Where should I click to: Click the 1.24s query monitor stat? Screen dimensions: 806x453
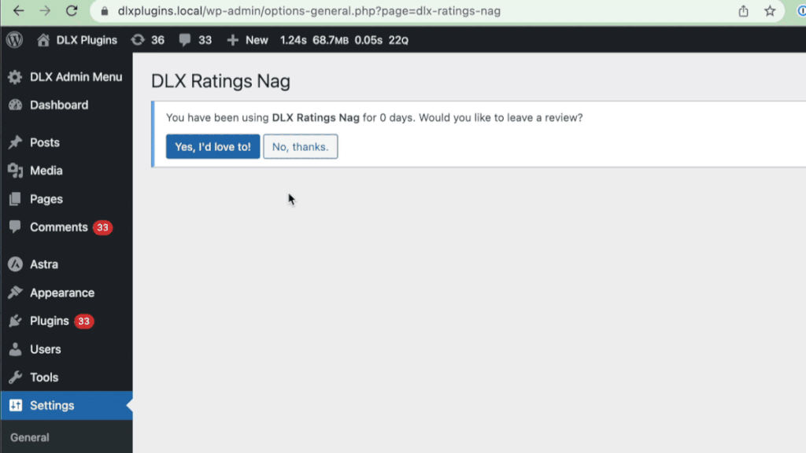293,40
